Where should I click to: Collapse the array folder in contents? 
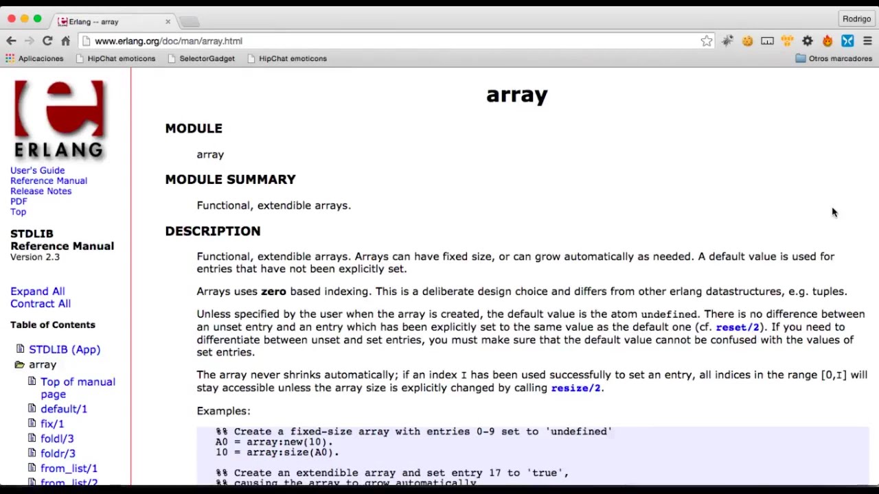[19, 365]
